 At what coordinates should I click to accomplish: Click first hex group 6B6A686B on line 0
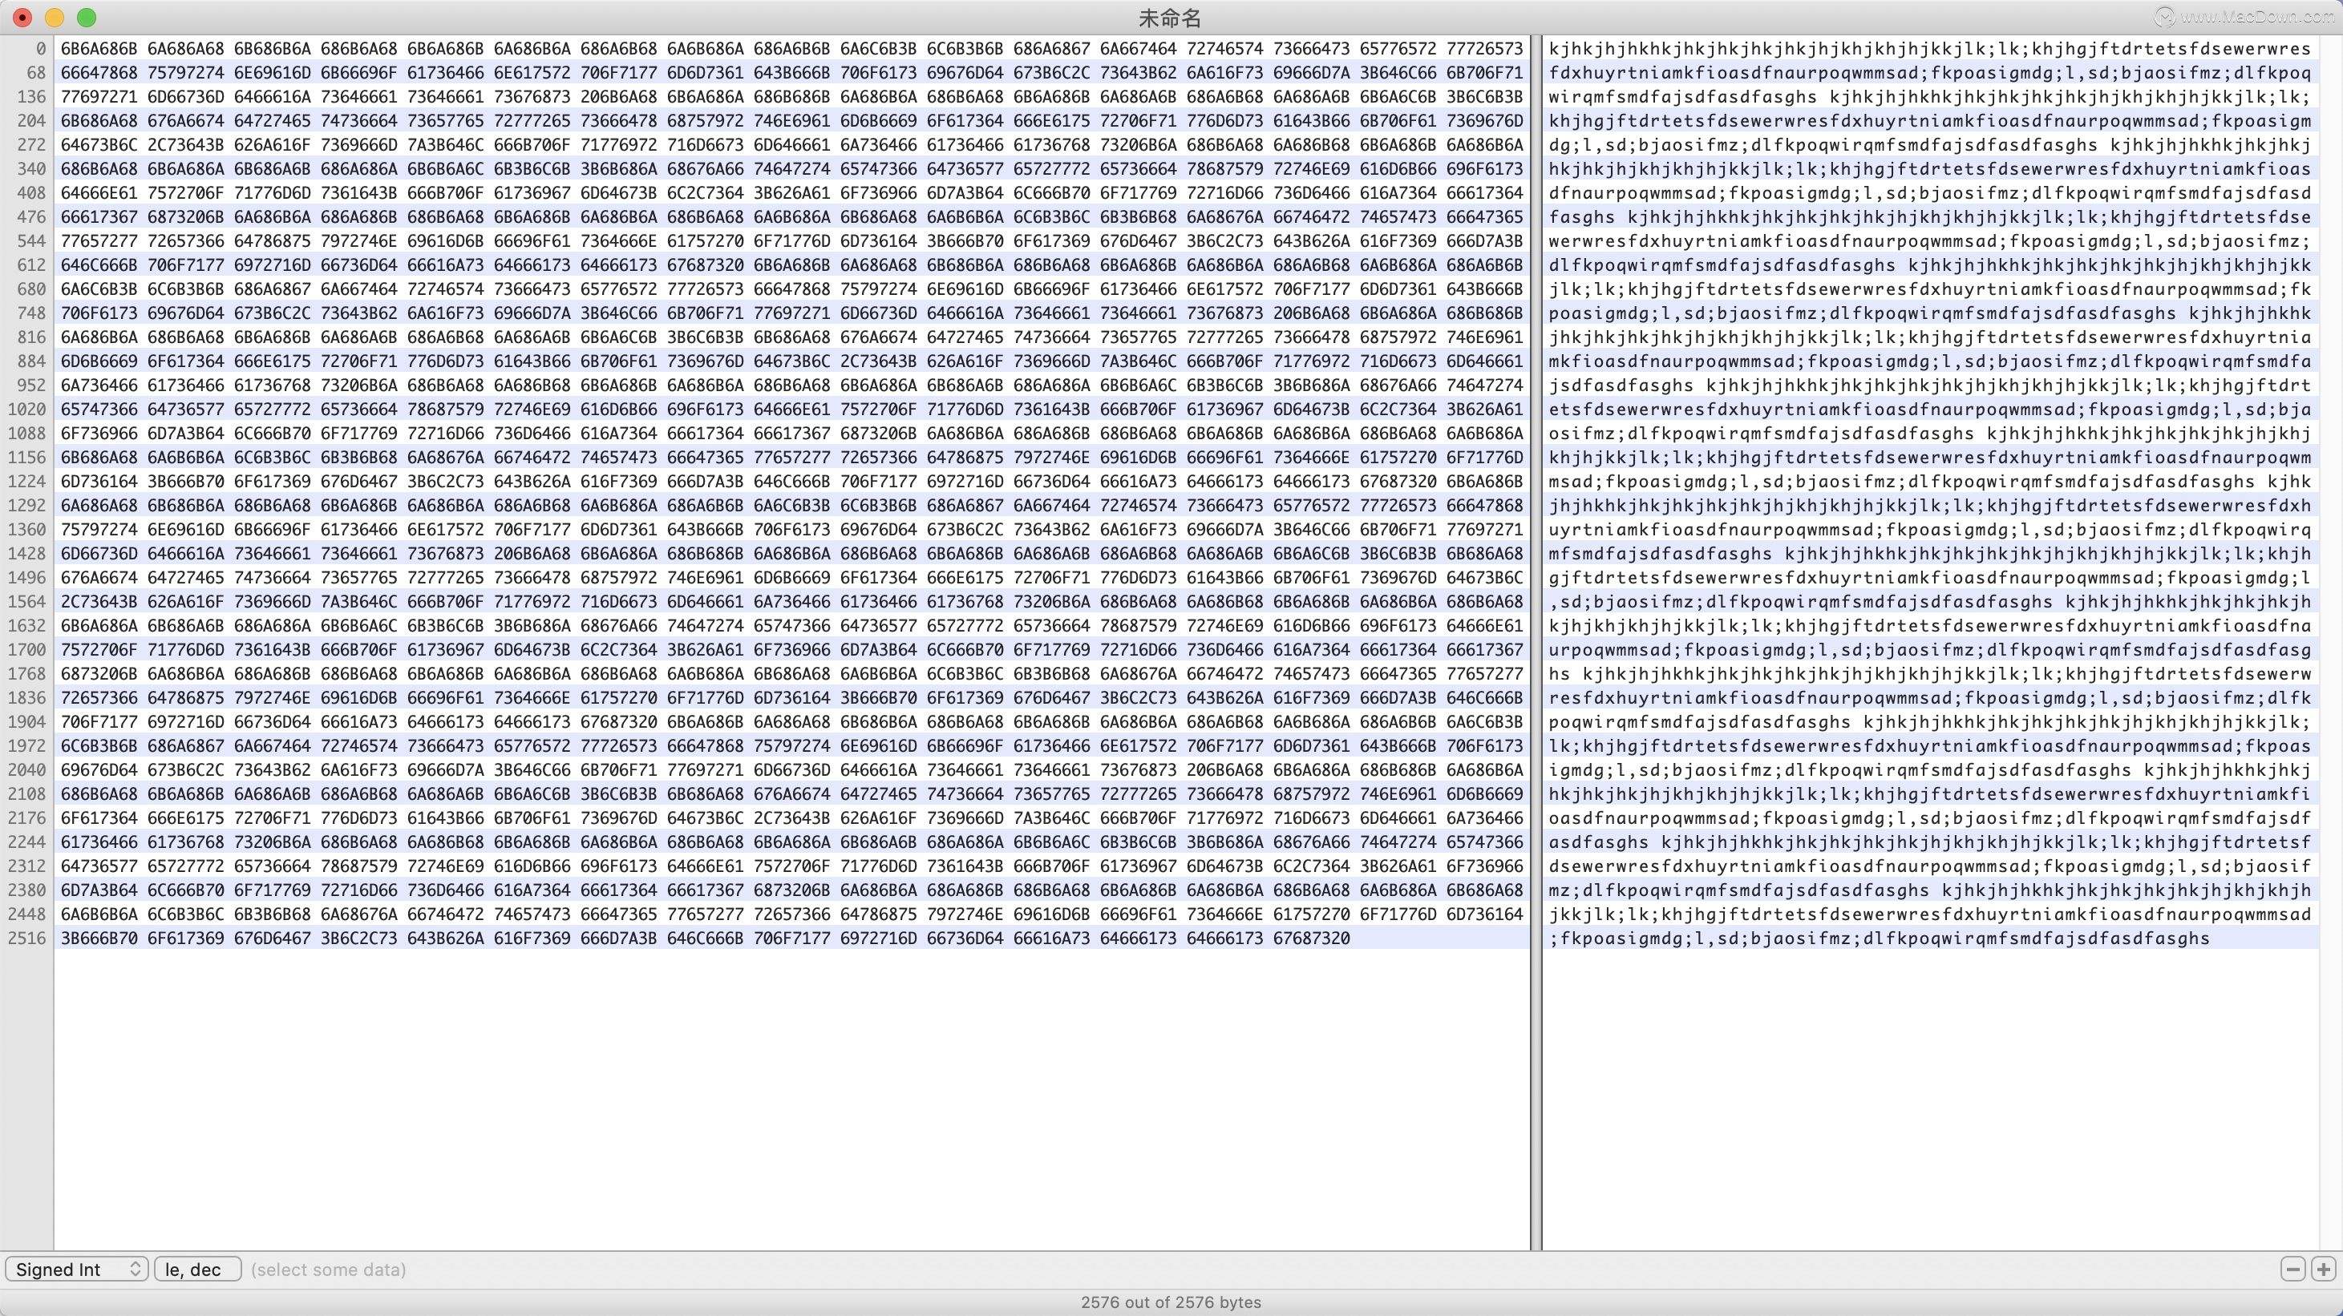pyautogui.click(x=99, y=48)
